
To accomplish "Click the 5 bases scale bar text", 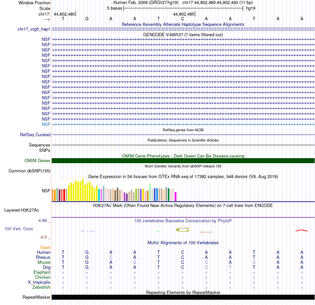I will click(114, 8).
